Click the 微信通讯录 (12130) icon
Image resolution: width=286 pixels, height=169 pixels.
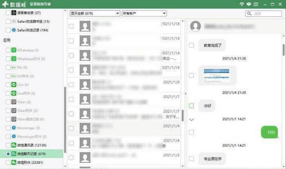pyautogui.click(x=14, y=145)
